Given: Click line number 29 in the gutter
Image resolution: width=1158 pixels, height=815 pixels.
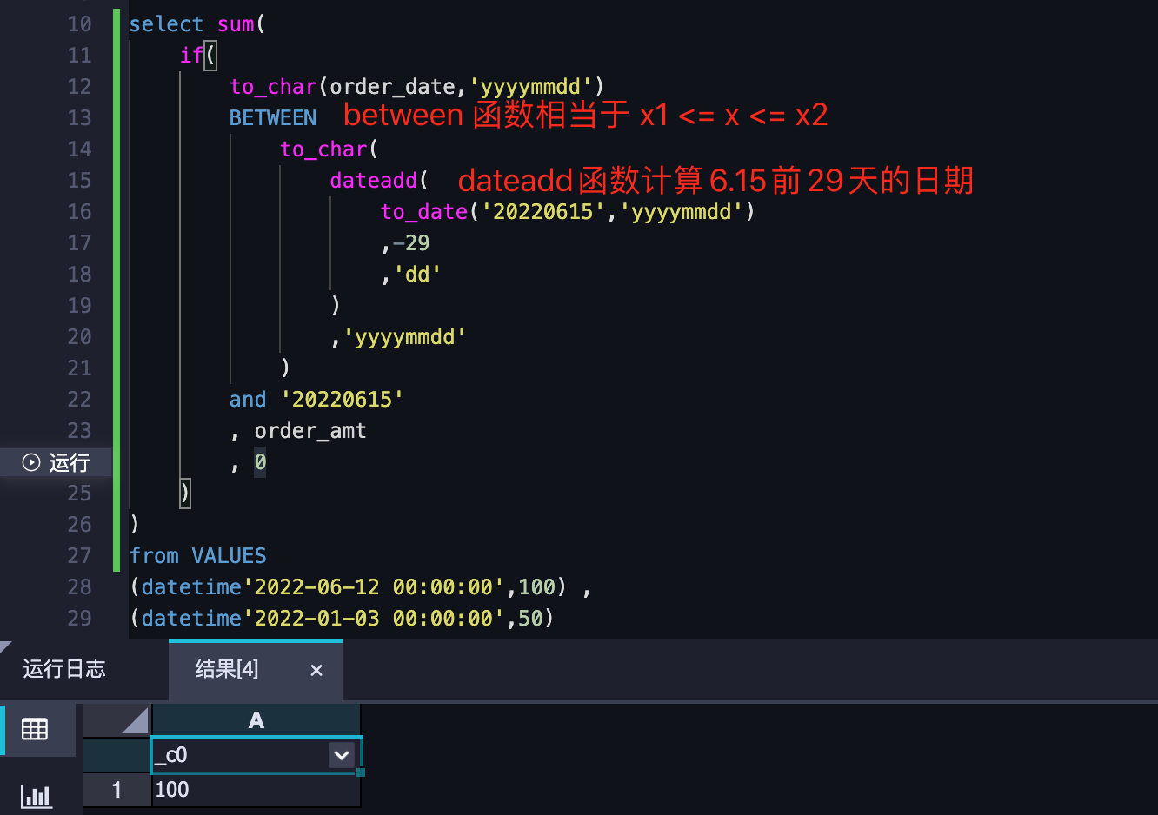Looking at the screenshot, I should point(79,619).
